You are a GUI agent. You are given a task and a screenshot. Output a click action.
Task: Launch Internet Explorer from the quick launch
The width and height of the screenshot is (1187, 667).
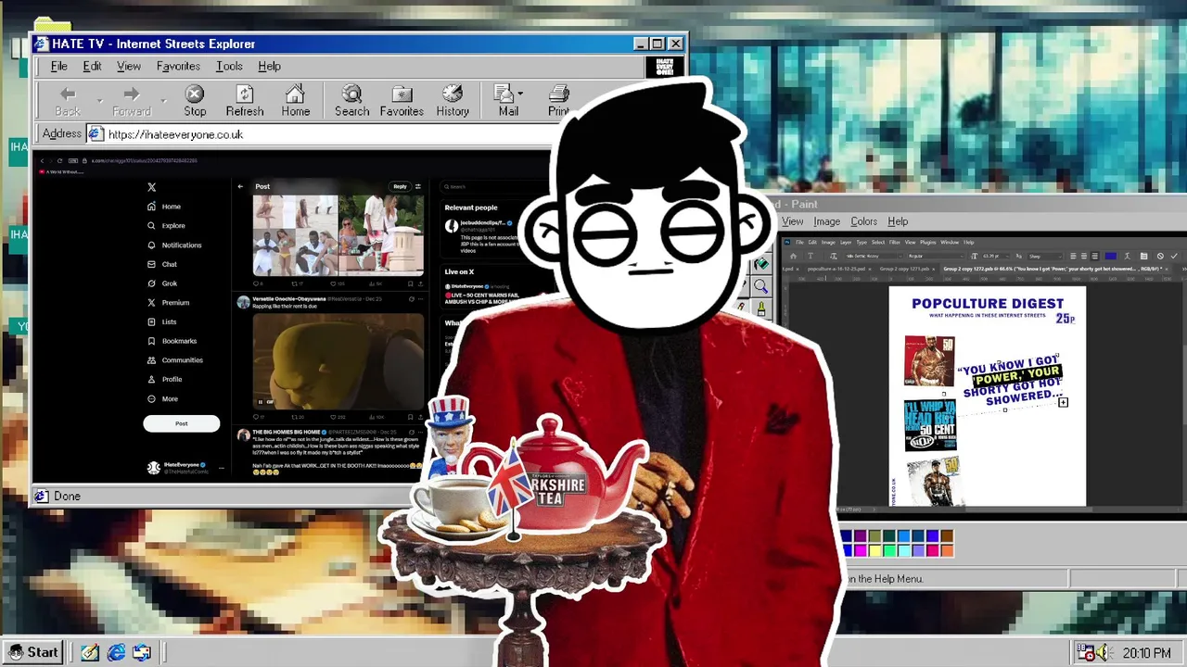pyautogui.click(x=116, y=653)
